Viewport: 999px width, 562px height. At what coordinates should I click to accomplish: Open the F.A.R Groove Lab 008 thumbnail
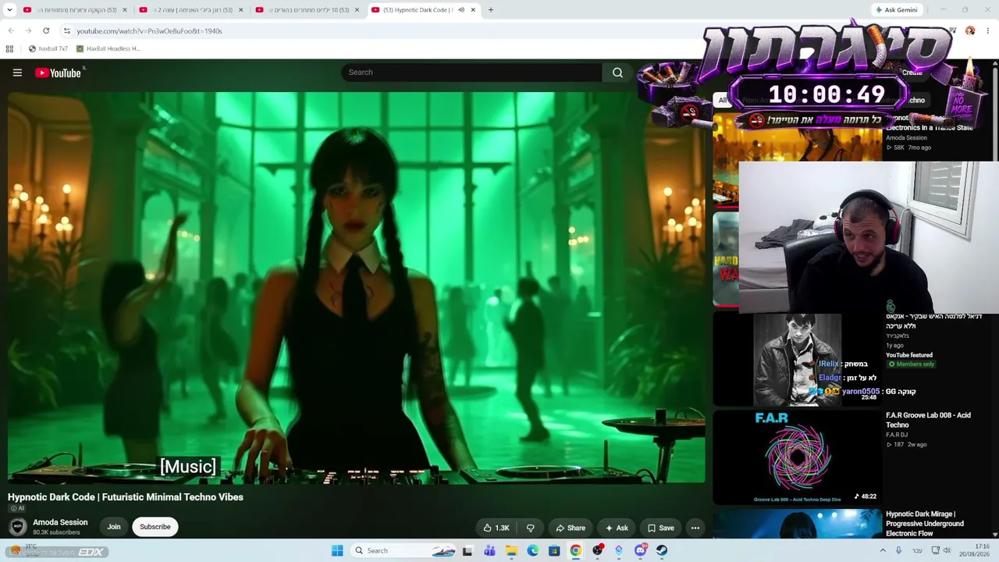pyautogui.click(x=797, y=457)
